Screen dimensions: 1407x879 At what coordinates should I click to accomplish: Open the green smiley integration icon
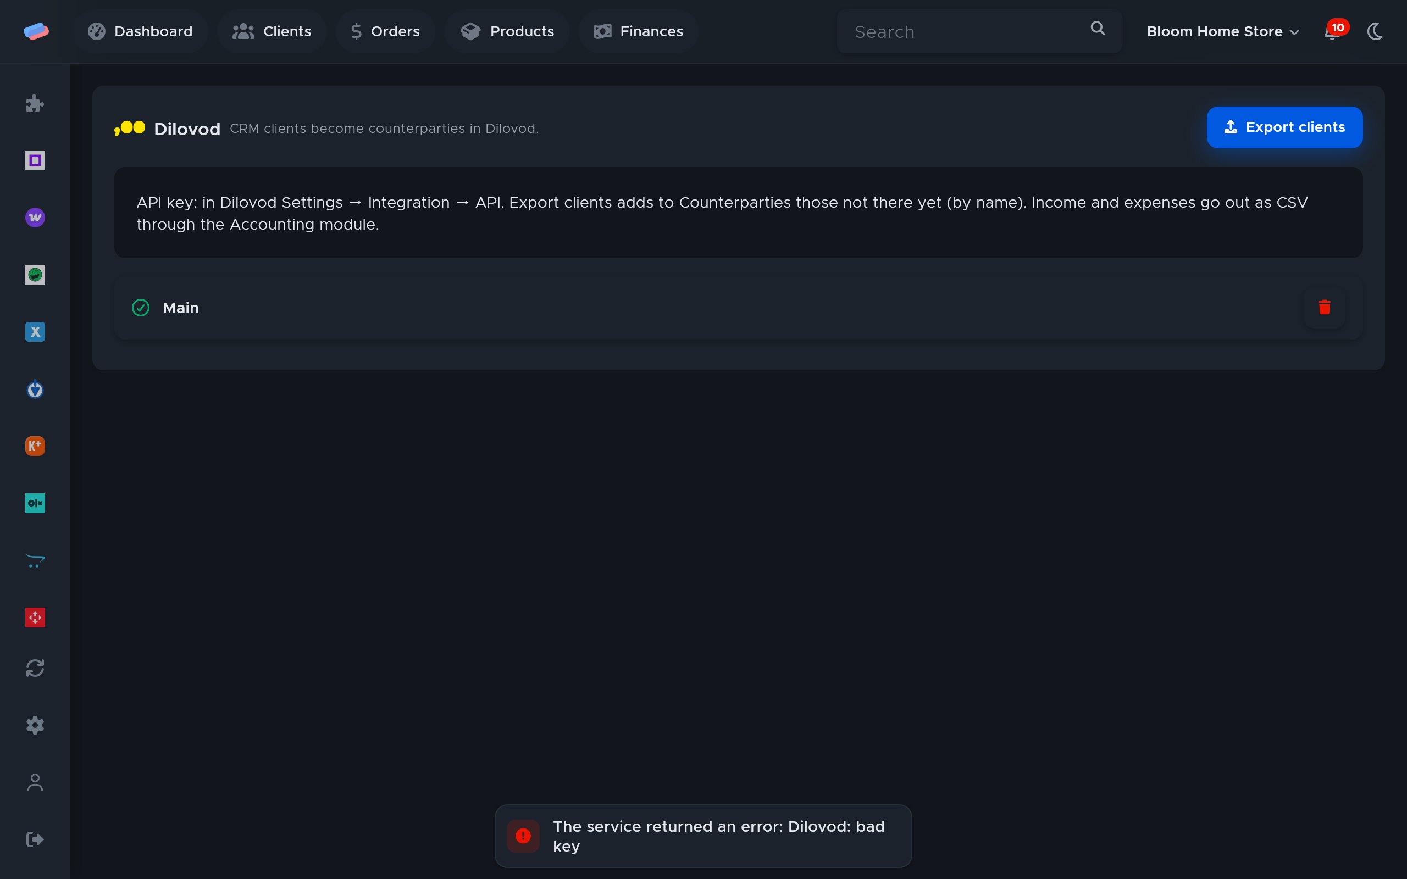[x=35, y=274]
